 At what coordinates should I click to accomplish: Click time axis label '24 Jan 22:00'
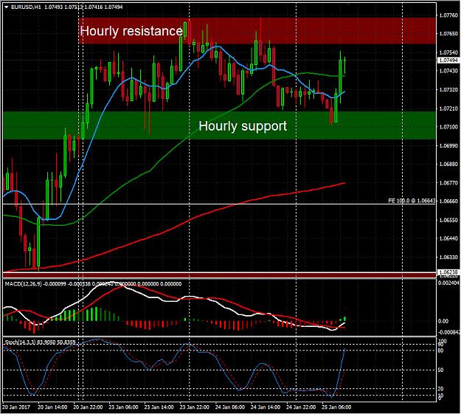301,407
